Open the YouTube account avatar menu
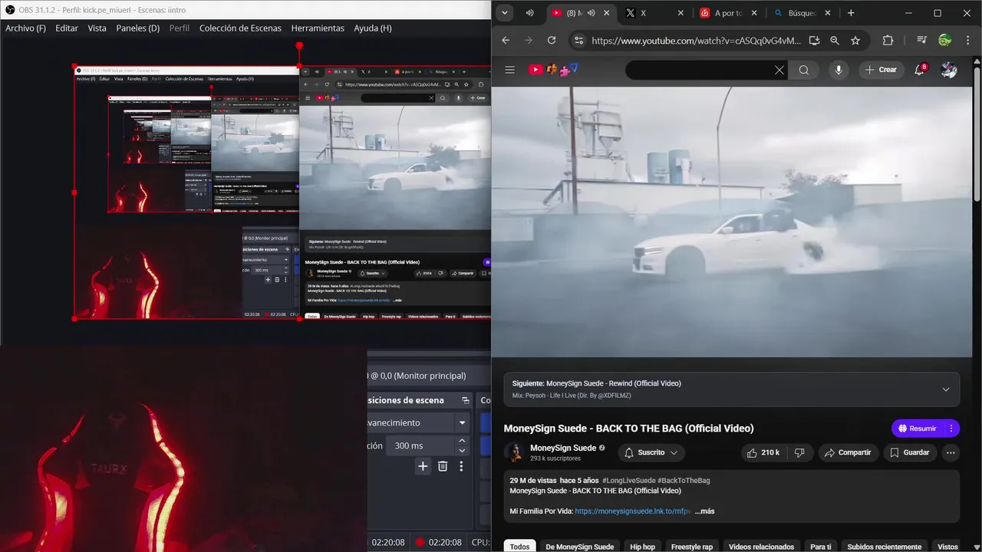This screenshot has width=982, height=552. tap(949, 70)
